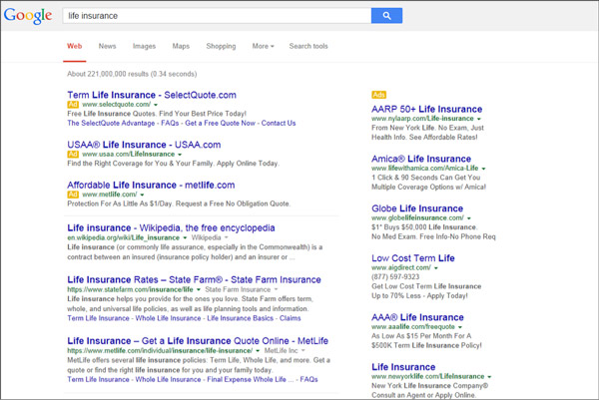The width and height of the screenshot is (599, 400).
Task: Expand arrow next to www.metlife.com ad
Action: point(142,195)
